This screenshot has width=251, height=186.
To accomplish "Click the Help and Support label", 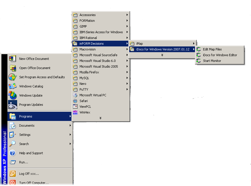I will [x=31, y=153].
